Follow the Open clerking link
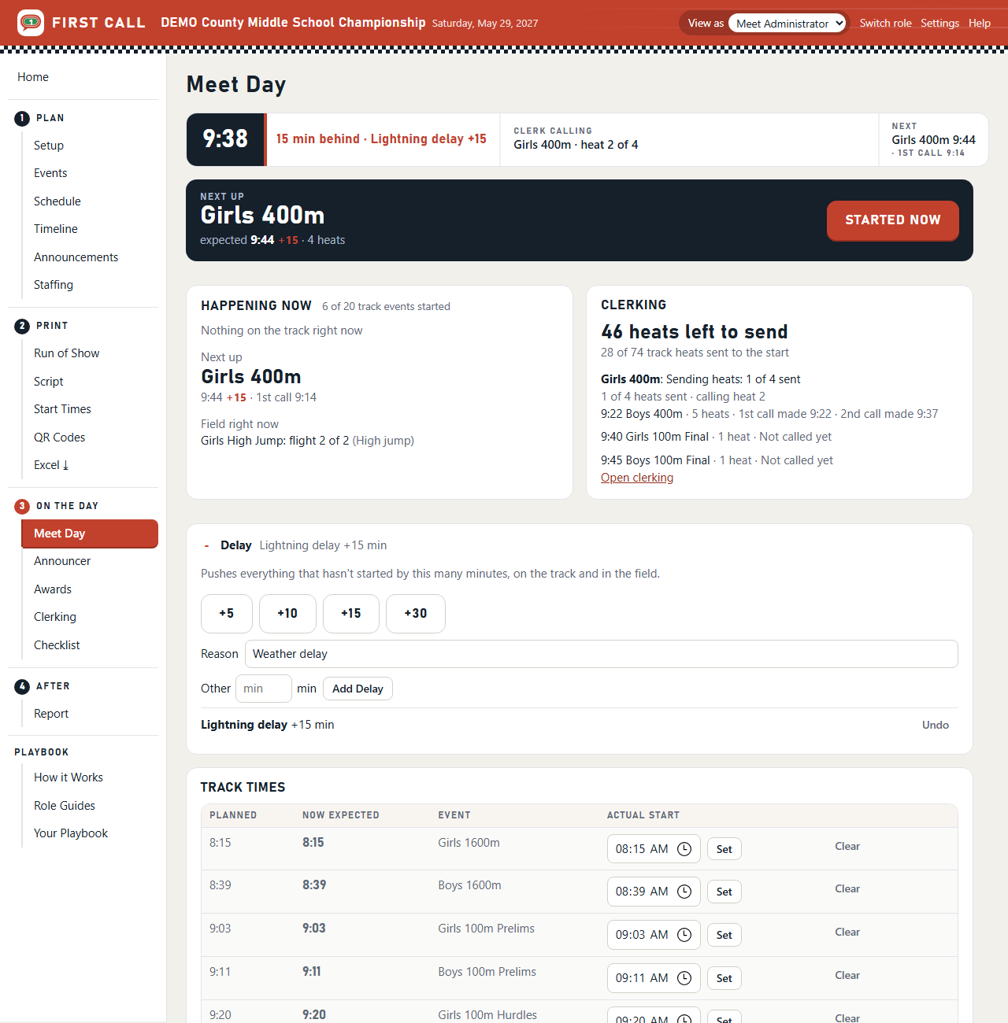 point(637,478)
